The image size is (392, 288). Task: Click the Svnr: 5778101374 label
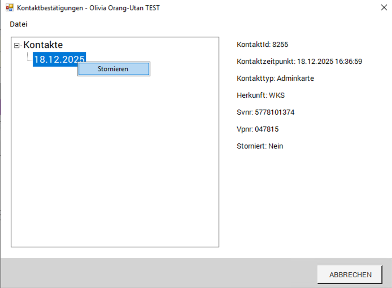tap(265, 112)
